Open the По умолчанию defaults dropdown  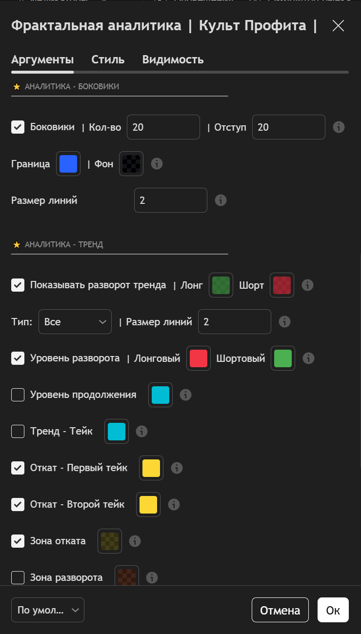48,610
